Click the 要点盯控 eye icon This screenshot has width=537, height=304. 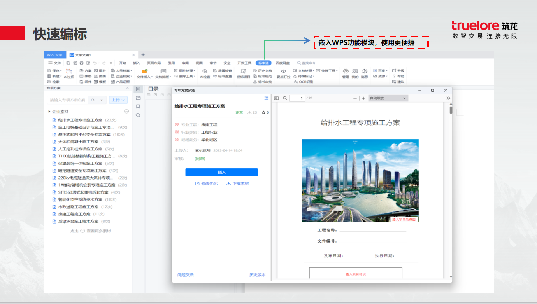(x=284, y=73)
